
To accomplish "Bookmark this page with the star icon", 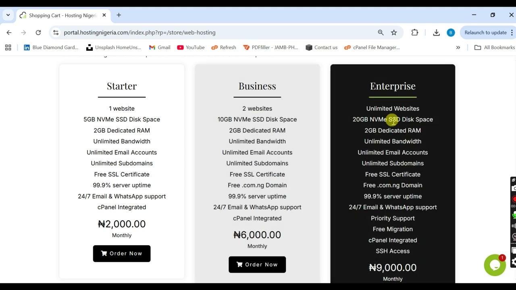I will coord(394,33).
